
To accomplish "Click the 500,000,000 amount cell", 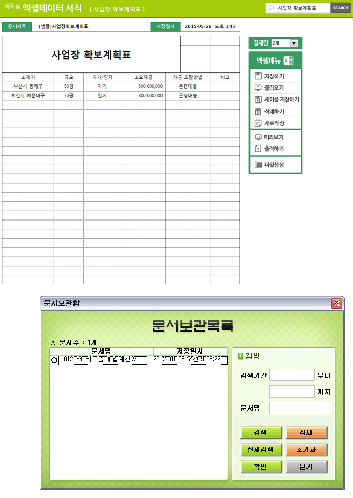I will 143,86.
